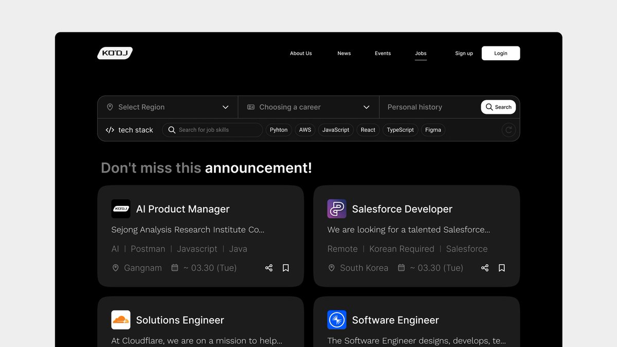Open the About Us page
Image resolution: width=617 pixels, height=347 pixels.
301,53
